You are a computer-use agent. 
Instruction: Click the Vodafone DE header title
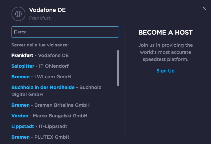[47, 10]
